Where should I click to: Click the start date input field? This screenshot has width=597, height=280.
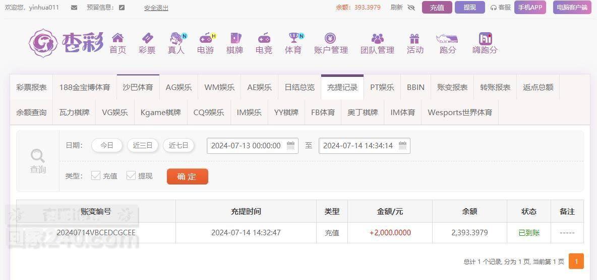253,145
